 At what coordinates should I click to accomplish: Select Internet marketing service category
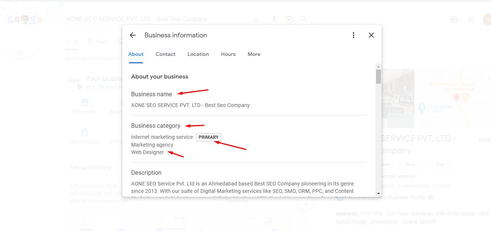(x=162, y=137)
